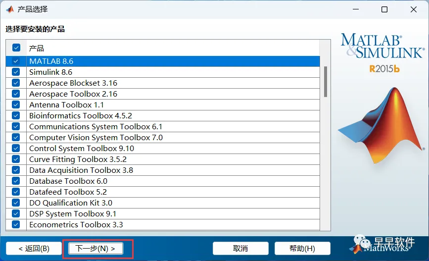Uncheck the Aerospace Toolbox 2.16 checkbox
This screenshot has width=429, height=261.
click(16, 94)
